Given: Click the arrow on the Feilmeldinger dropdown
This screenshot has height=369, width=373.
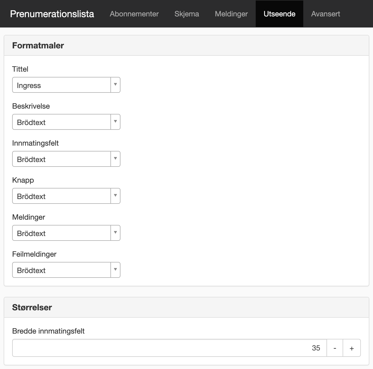Looking at the screenshot, I should point(115,270).
